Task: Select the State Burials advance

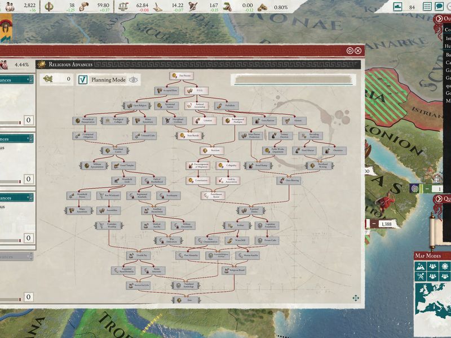Action: click(x=190, y=136)
